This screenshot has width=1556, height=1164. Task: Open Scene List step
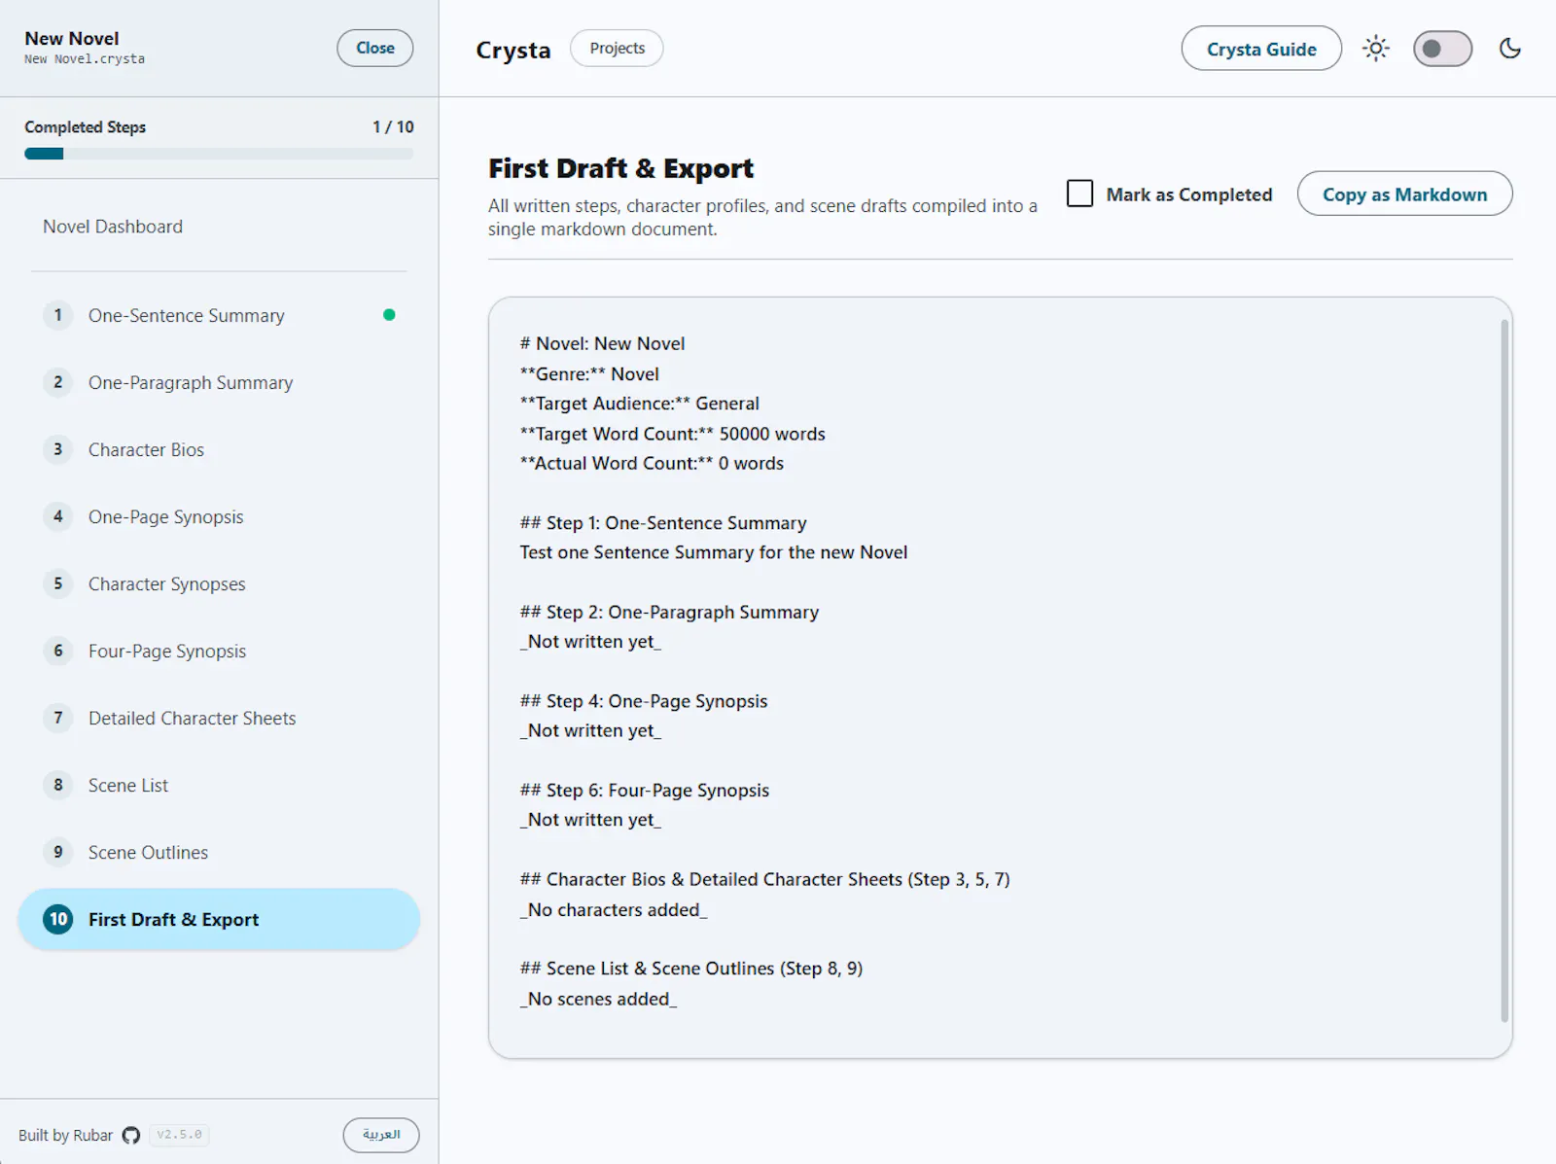(x=219, y=785)
